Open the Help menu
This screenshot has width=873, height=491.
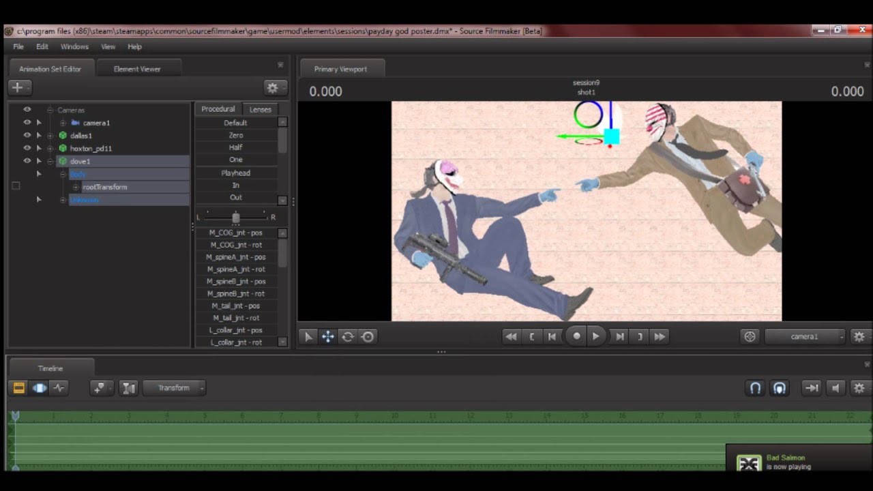(x=134, y=46)
